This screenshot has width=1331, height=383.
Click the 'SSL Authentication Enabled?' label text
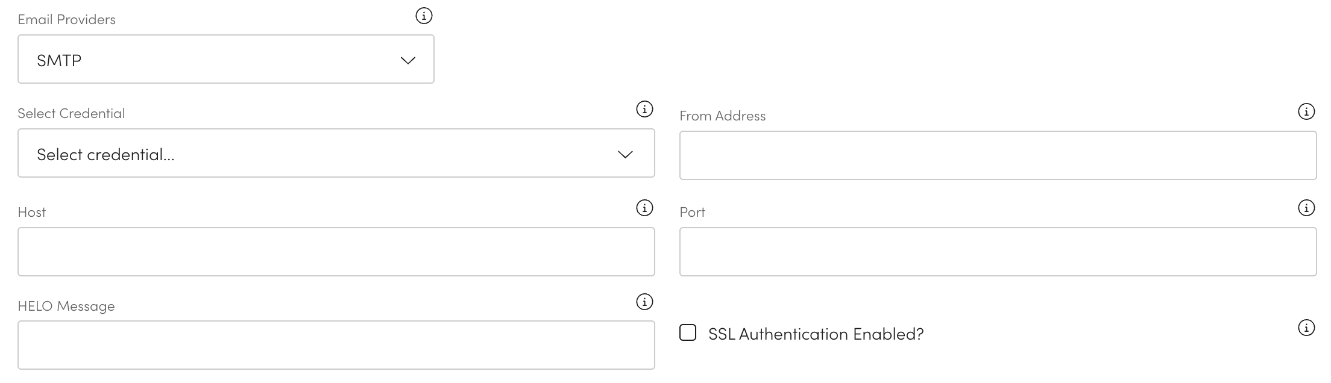point(816,334)
